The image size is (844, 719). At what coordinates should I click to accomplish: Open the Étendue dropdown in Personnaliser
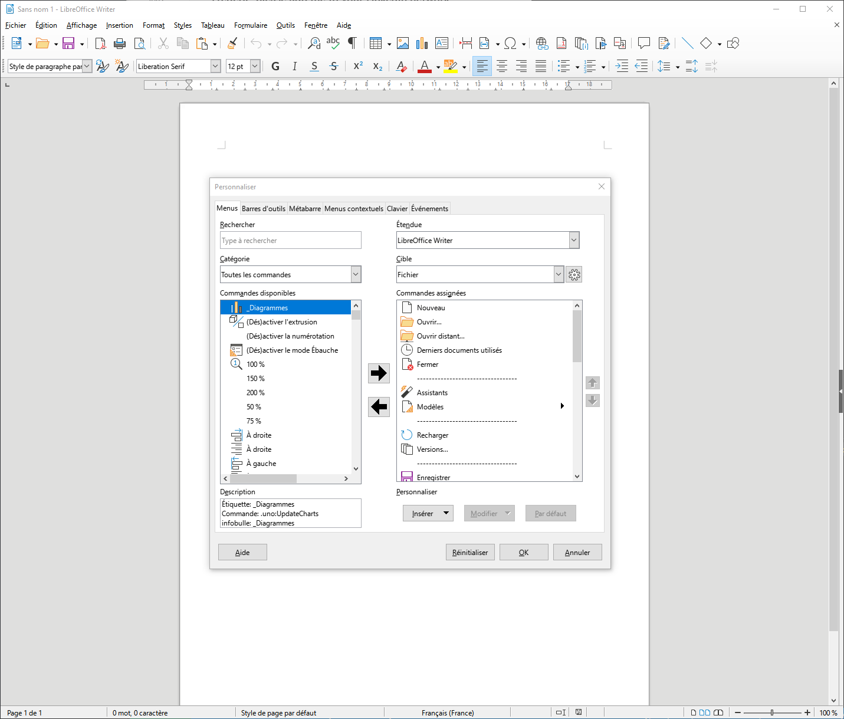point(573,240)
